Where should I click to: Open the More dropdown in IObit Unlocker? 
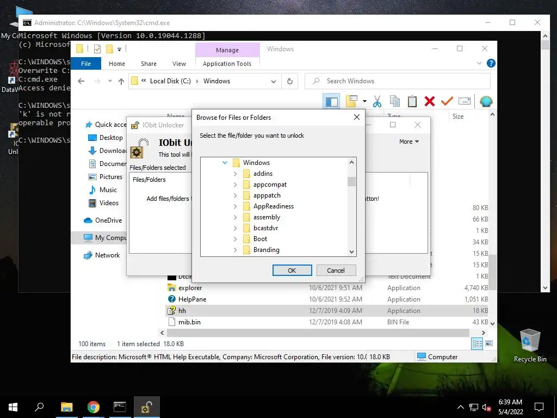409,142
